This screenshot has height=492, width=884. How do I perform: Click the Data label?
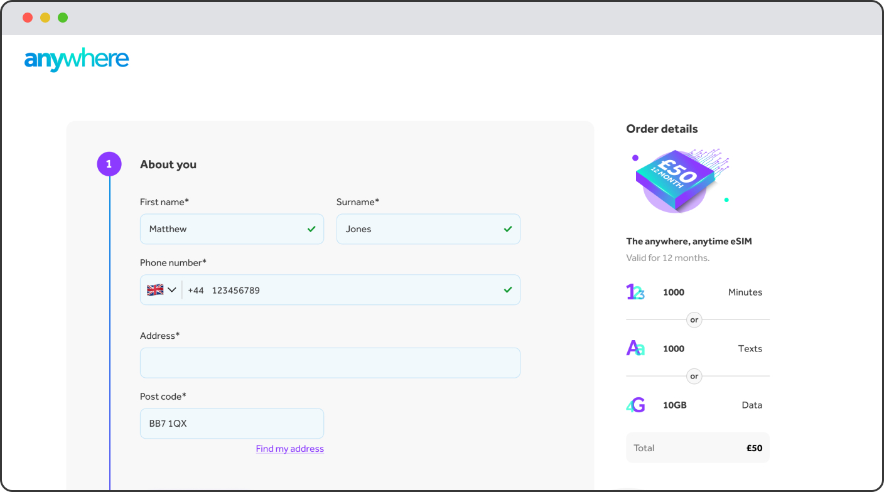752,405
